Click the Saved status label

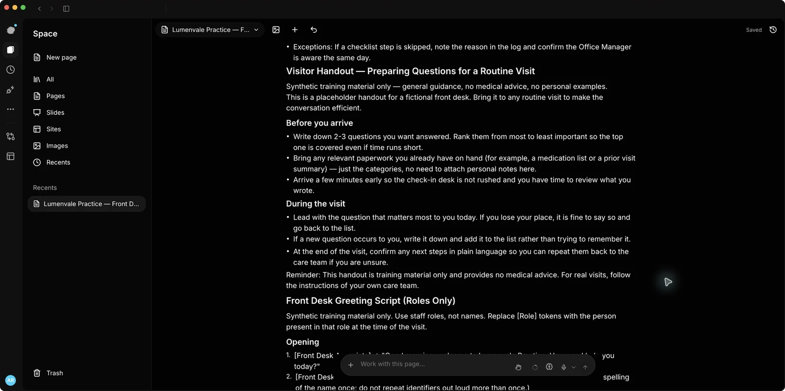[754, 30]
